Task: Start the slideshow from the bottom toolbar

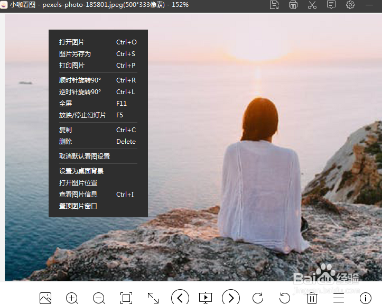Action: coord(206,298)
